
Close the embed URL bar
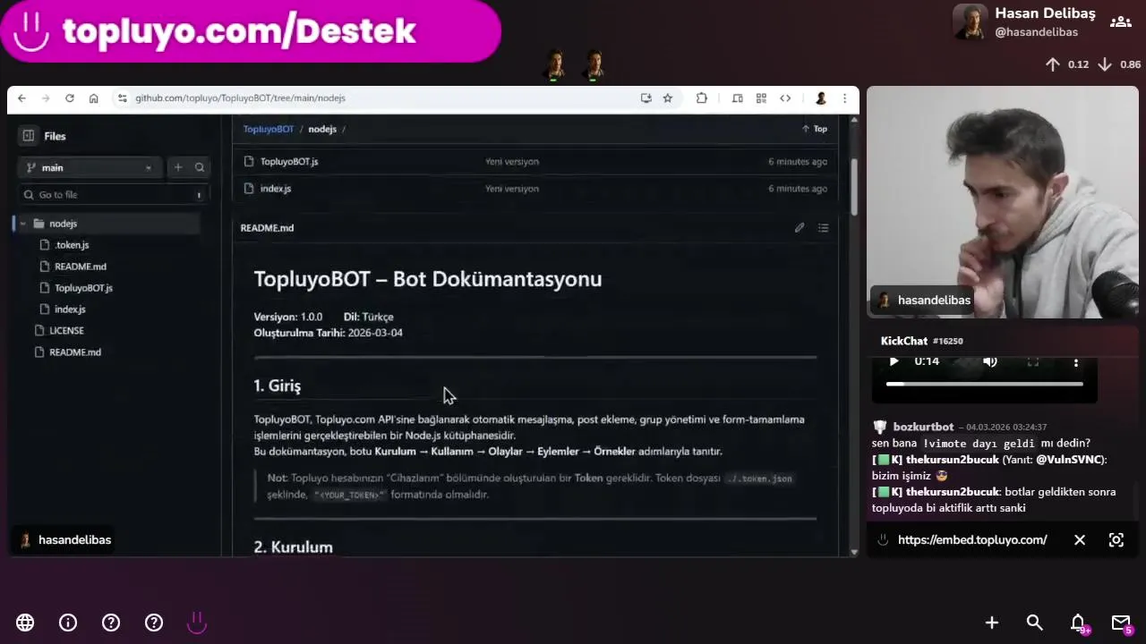1080,540
